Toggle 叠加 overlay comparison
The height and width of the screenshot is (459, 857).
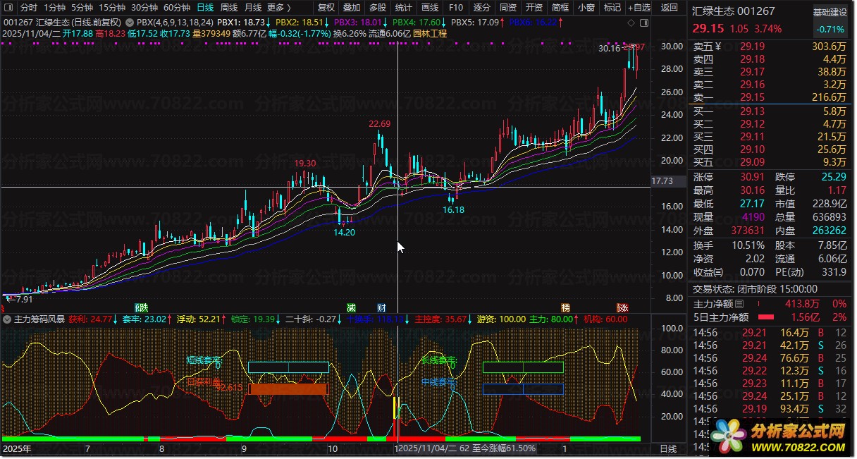(351, 8)
